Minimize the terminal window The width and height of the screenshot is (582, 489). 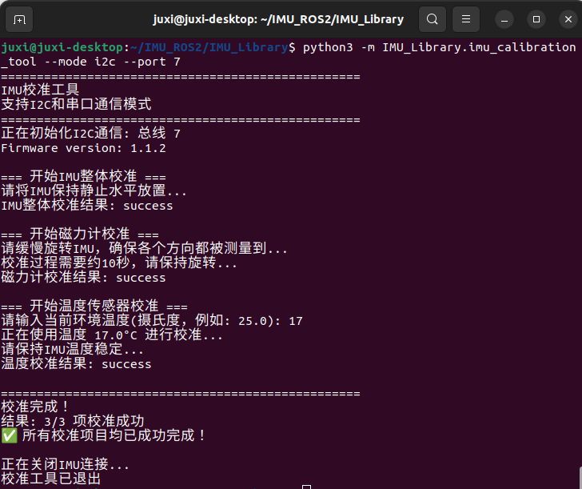click(504, 19)
